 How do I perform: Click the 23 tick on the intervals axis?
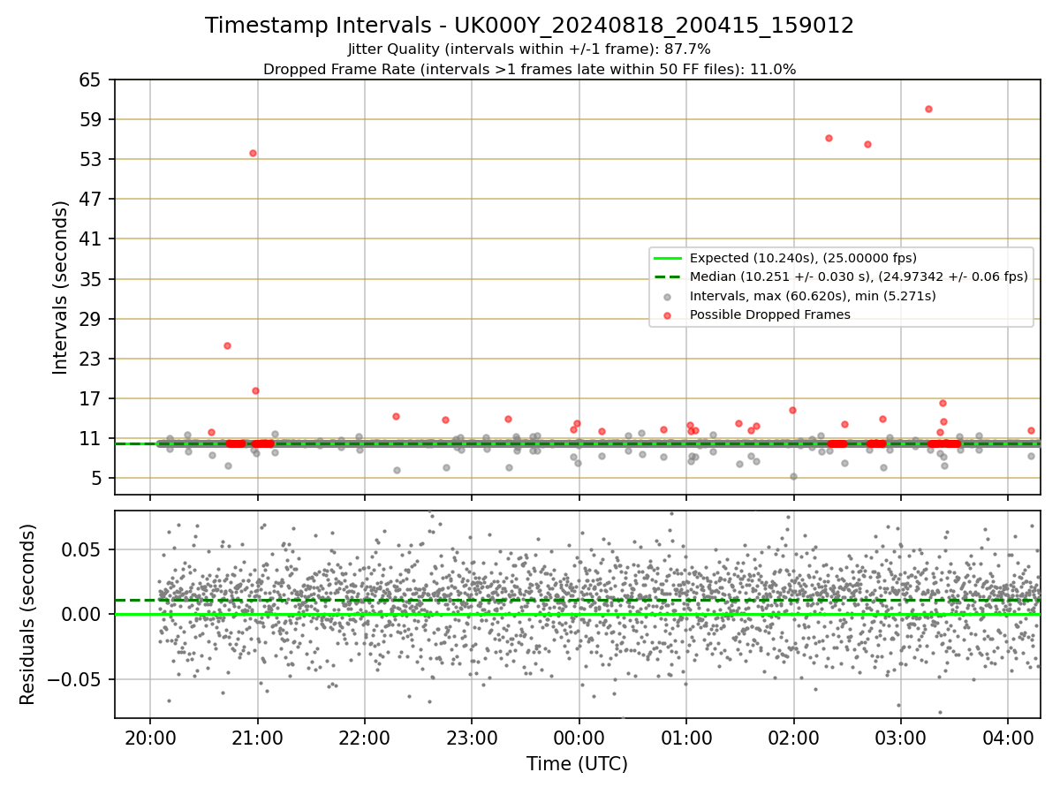89,359
